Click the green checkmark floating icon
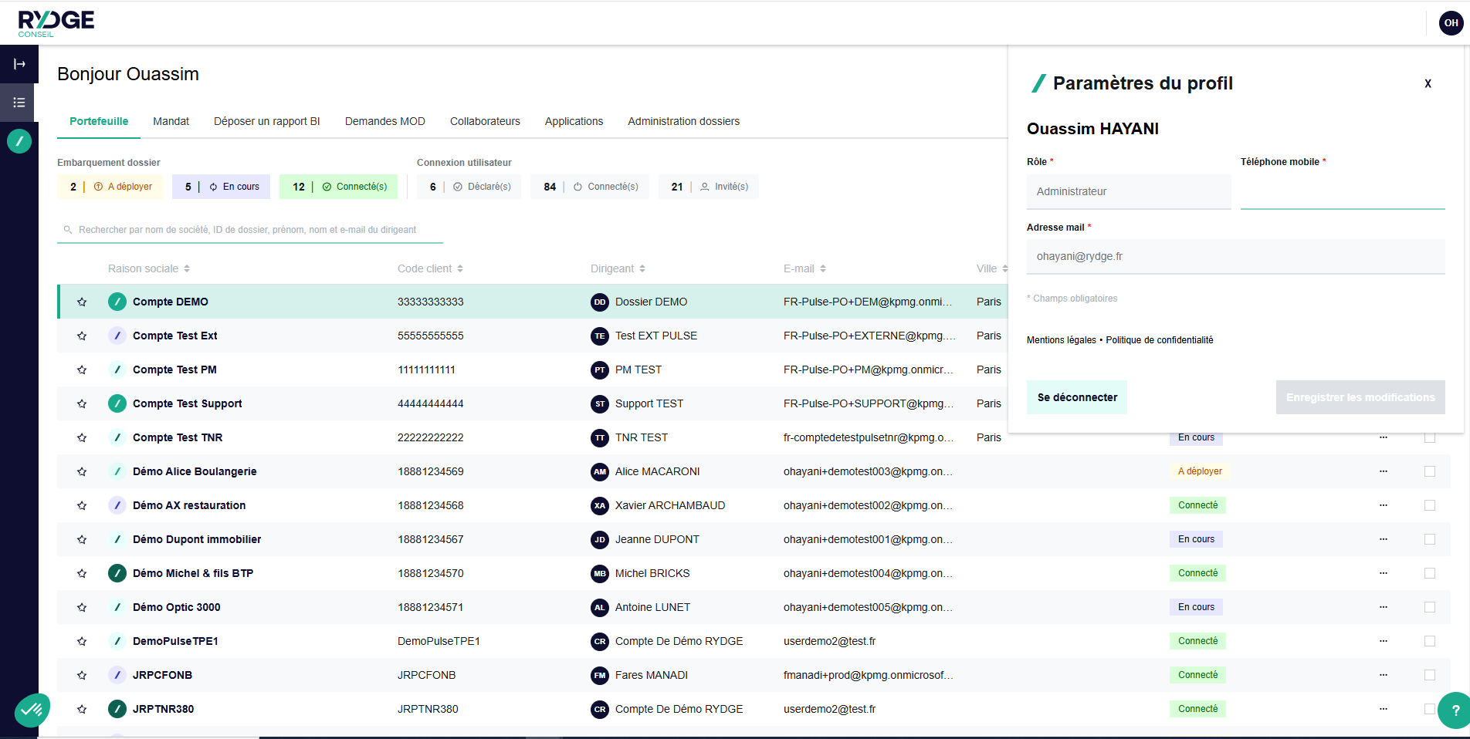This screenshot has height=739, width=1470. point(32,710)
